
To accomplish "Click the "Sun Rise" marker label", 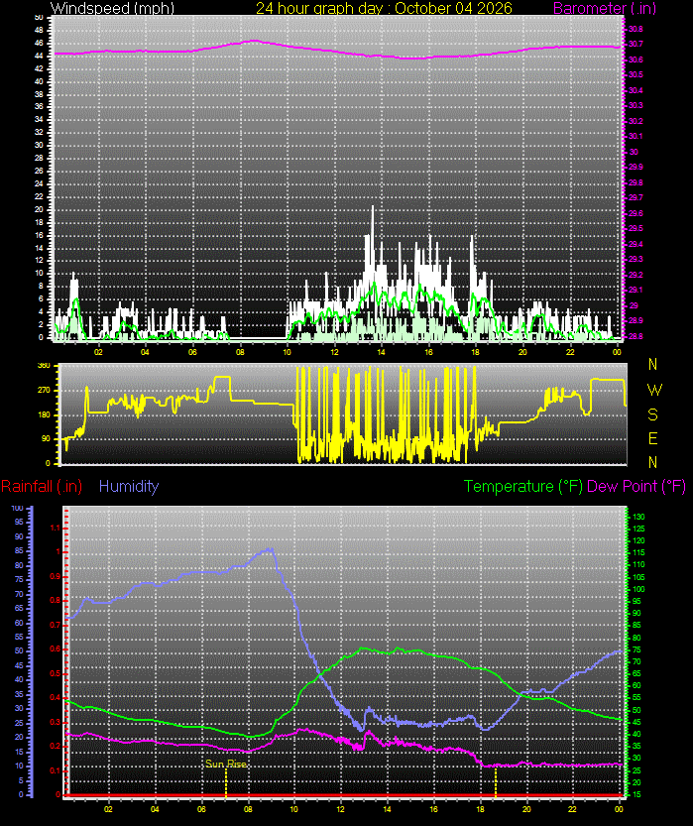I will pyautogui.click(x=226, y=764).
